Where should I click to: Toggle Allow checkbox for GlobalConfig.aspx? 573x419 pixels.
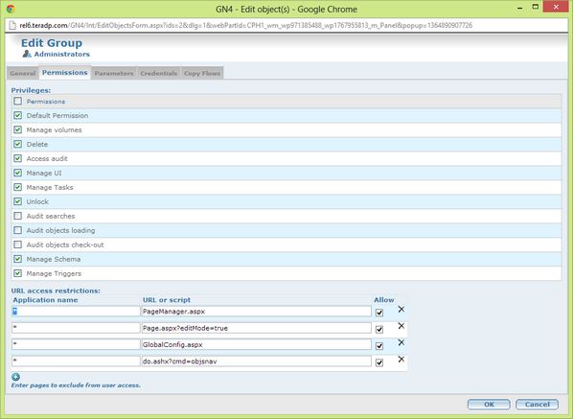tap(379, 346)
